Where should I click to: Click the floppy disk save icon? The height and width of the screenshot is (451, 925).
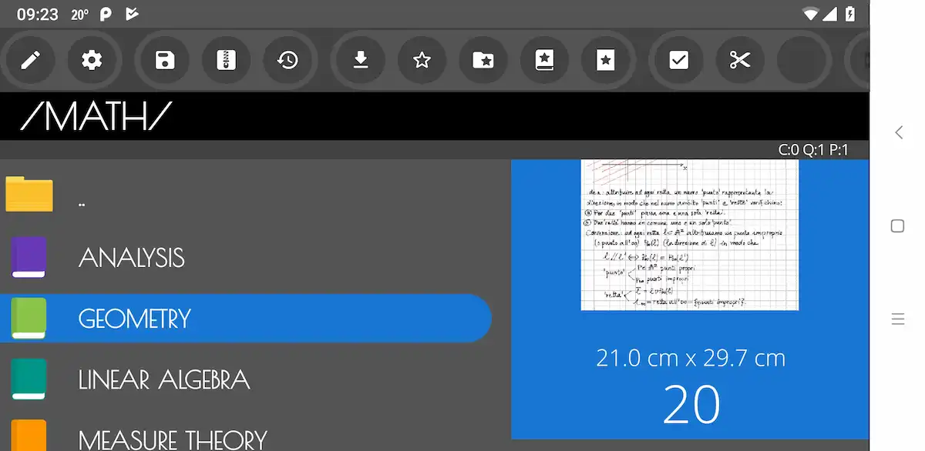[x=165, y=59]
